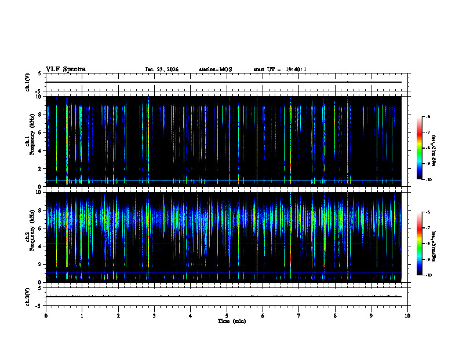Click time axis tick label "9"
The image size is (459, 354).
[x=371, y=316]
